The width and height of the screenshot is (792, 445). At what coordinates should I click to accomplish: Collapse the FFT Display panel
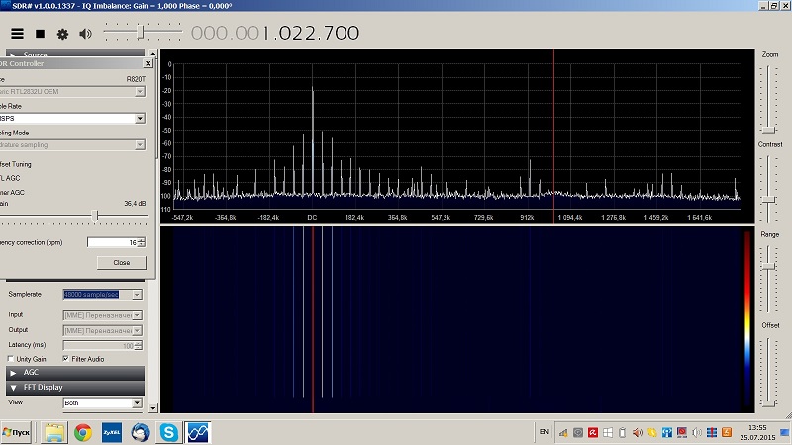coord(75,388)
